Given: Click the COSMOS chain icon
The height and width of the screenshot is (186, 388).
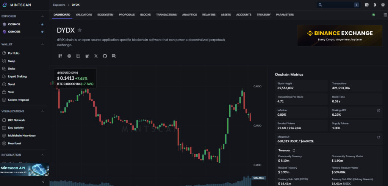Looking at the screenshot, I should (x=4, y=25).
